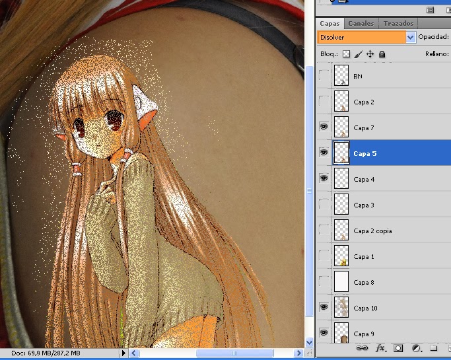Show the Capa 1 layer

(324, 256)
